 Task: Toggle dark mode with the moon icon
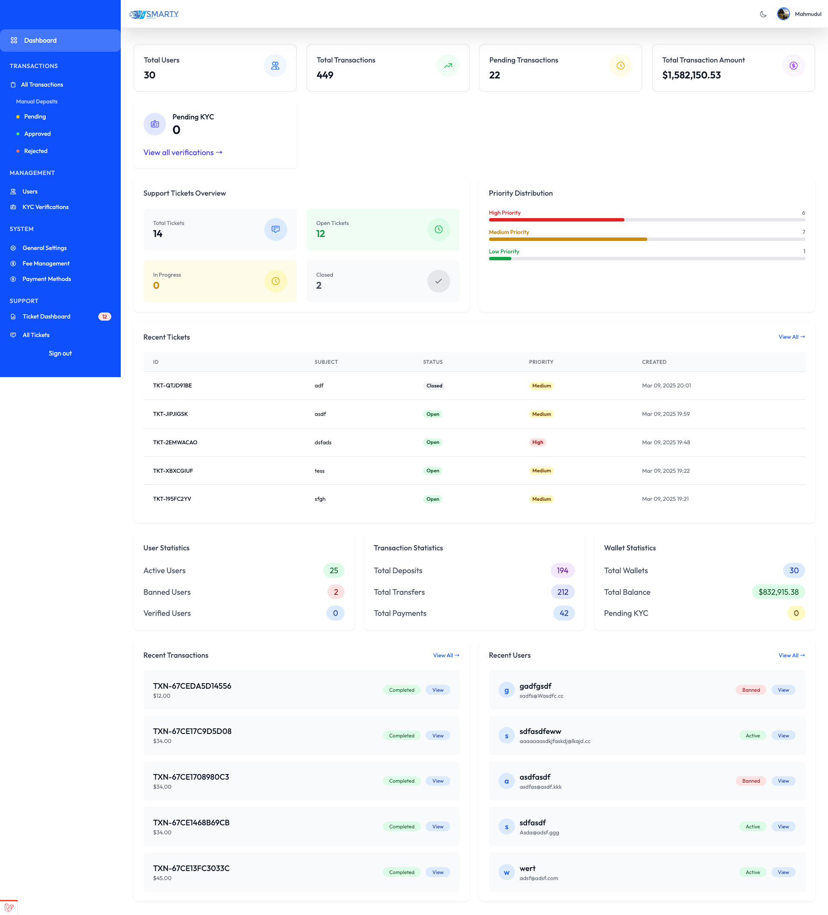(763, 14)
